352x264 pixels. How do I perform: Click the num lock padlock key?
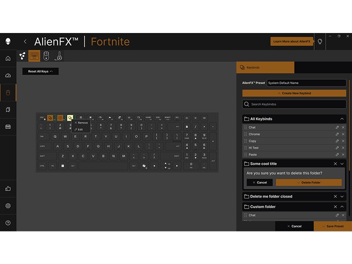pos(187,127)
